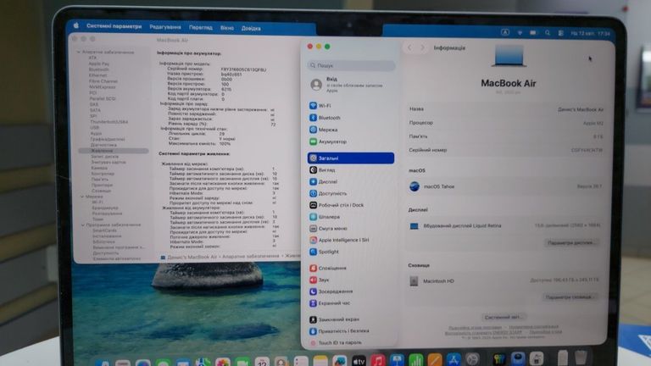Collapse Програмне забезпечення tree section
This screenshot has height=366, width=651.
click(83, 225)
